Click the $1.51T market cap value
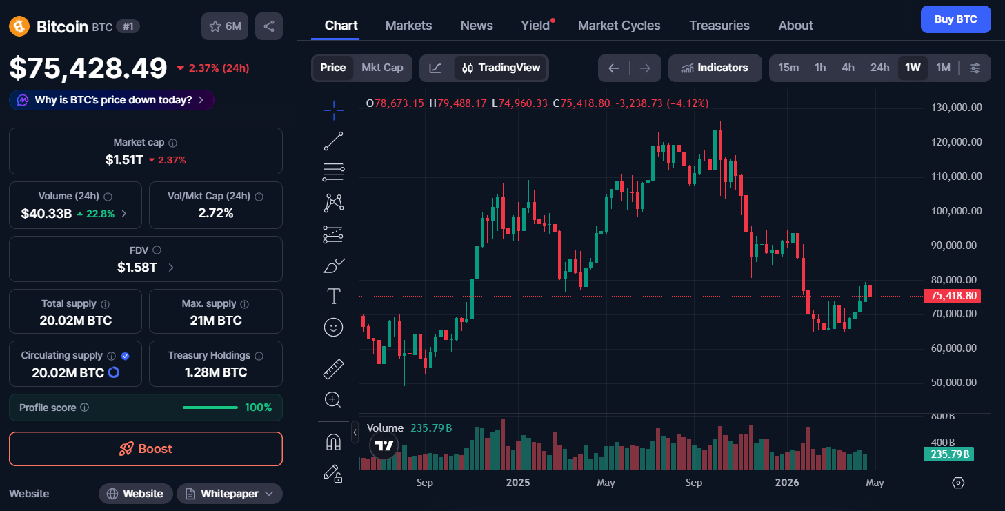This screenshot has width=1005, height=511. pos(124,160)
